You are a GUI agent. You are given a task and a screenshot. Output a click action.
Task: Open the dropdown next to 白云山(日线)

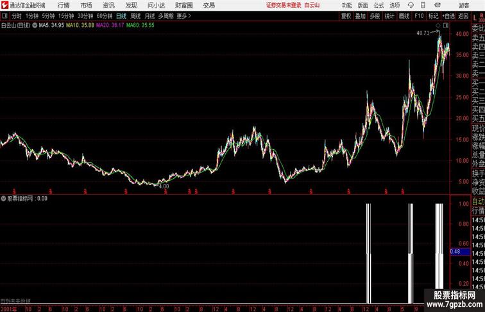coord(35,26)
